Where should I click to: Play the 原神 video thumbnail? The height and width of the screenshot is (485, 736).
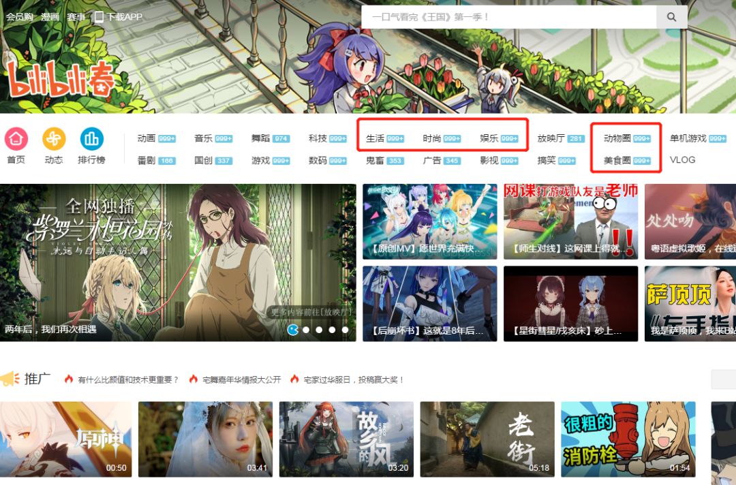tap(66, 439)
